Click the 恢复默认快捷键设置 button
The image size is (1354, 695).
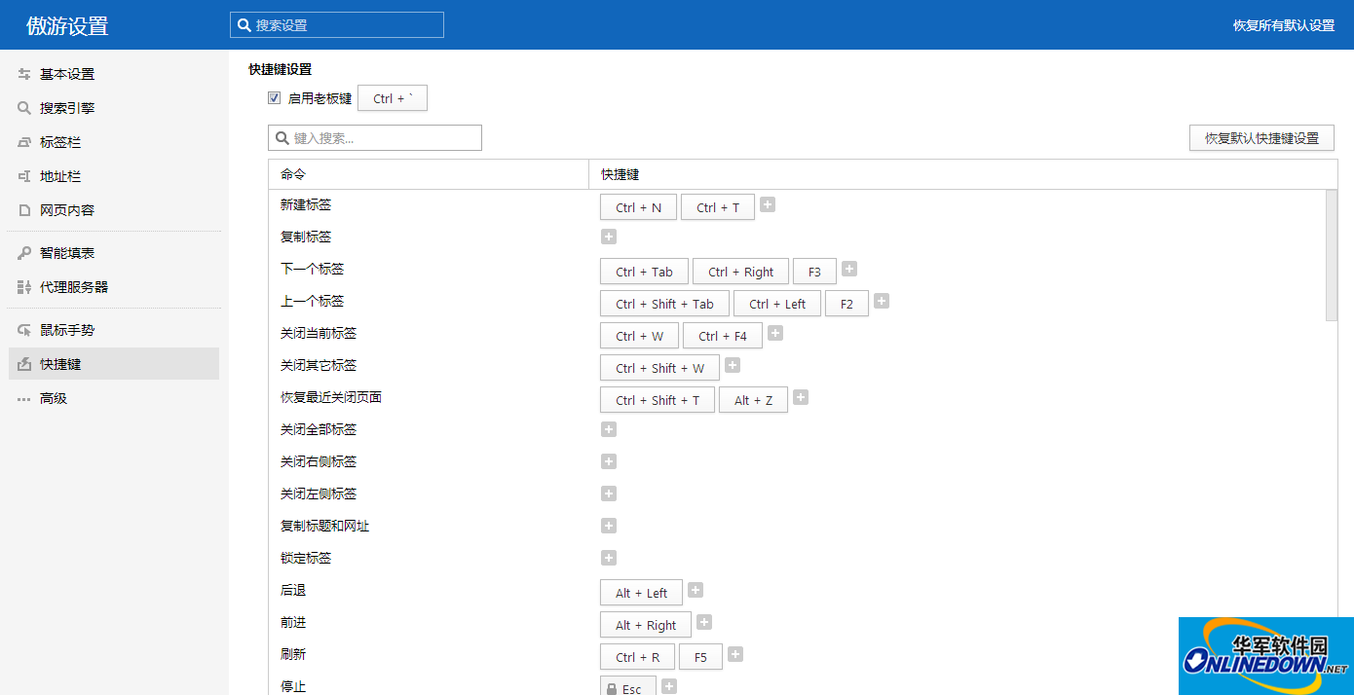pyautogui.click(x=1261, y=137)
